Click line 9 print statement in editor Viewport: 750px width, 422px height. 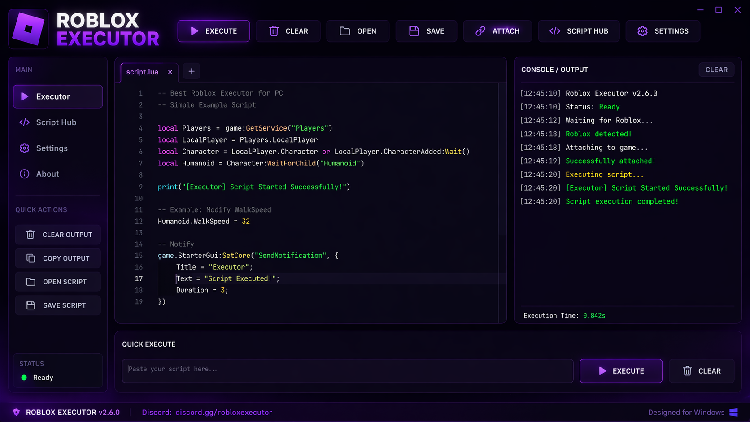point(254,187)
